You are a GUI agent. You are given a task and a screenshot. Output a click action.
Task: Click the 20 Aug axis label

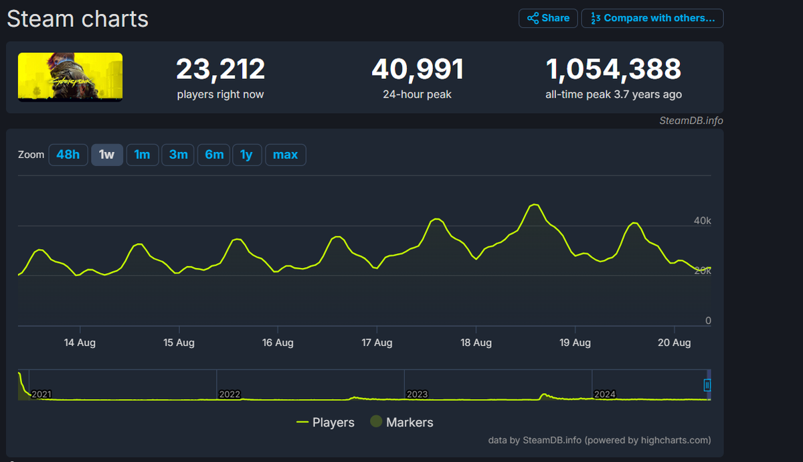pyautogui.click(x=674, y=343)
